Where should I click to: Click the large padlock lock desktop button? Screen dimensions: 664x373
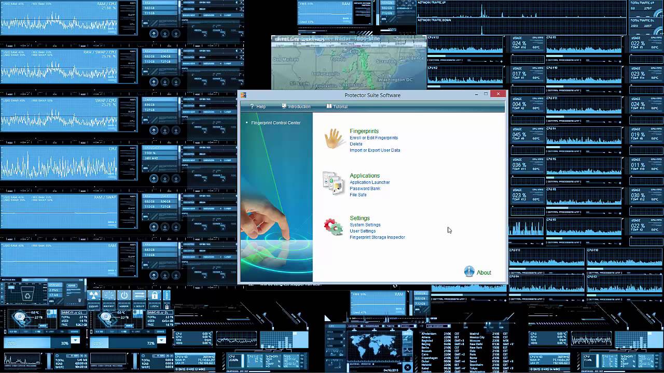click(x=154, y=295)
